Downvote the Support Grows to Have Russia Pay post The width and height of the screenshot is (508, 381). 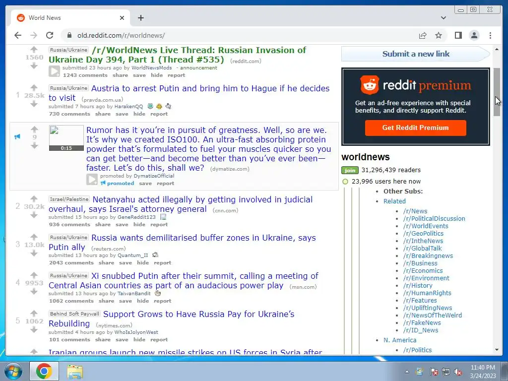[x=34, y=330]
